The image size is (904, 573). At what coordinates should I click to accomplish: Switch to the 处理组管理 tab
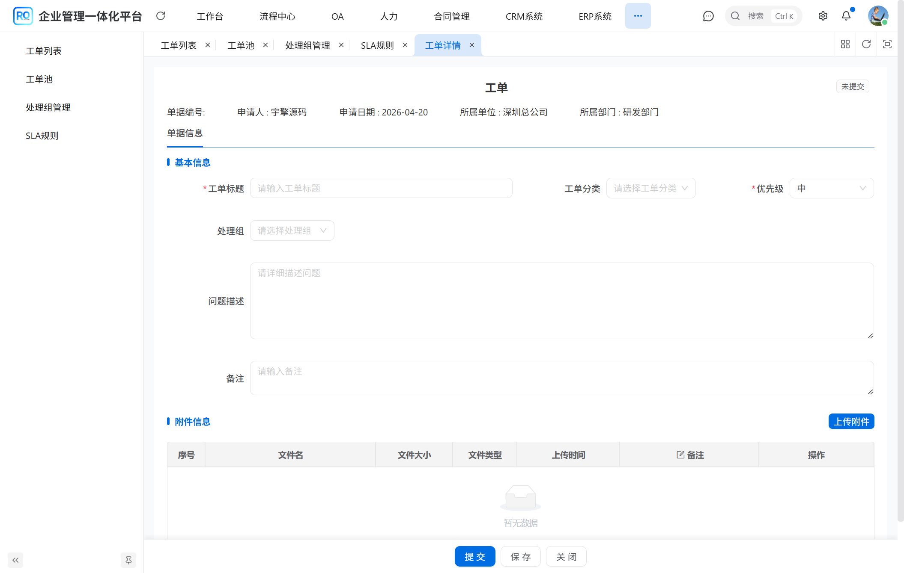[307, 45]
